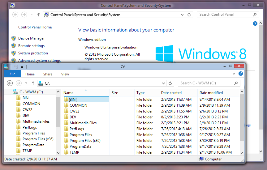Open Remote settings link
Viewport: 267px width, 170px height.
(x=31, y=46)
